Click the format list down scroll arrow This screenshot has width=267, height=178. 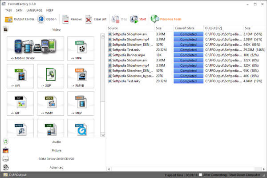point(103,135)
